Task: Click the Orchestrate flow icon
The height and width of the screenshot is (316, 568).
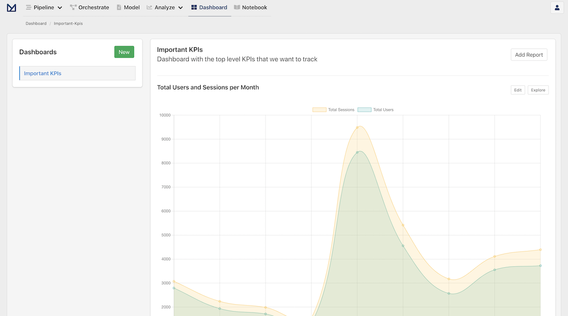Action: (73, 7)
